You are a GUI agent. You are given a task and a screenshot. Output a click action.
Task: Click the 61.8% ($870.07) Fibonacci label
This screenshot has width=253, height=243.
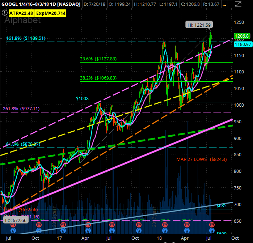[23, 144]
